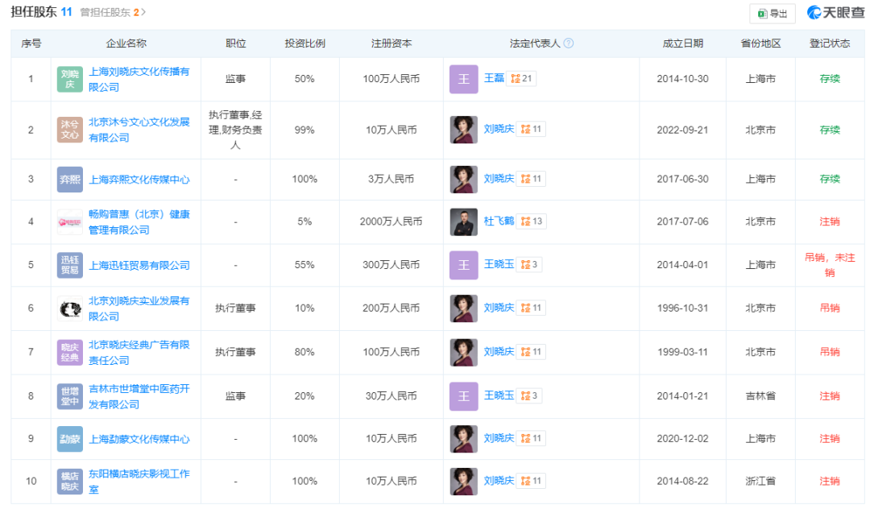Click the 11 badge in the 北京刘晓庆实业 row
Image resolution: width=870 pixels, height=509 pixels.
tap(532, 308)
